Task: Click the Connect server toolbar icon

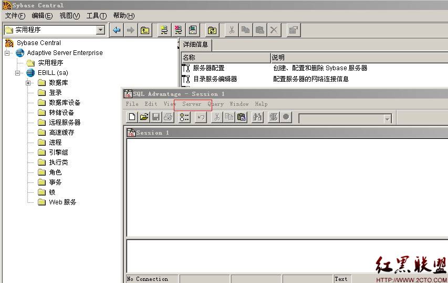Action: click(164, 30)
